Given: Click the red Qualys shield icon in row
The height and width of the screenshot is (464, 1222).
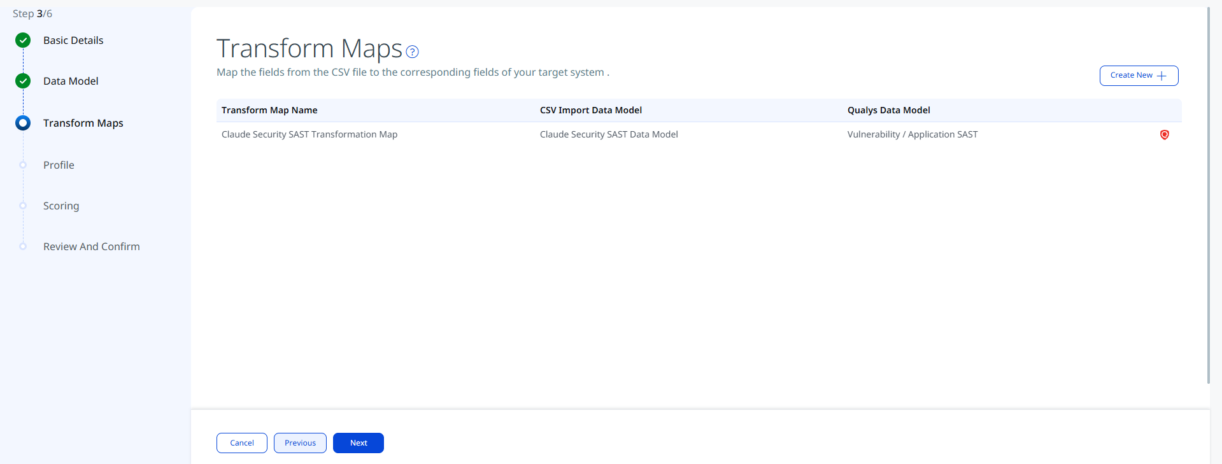Looking at the screenshot, I should (x=1164, y=134).
